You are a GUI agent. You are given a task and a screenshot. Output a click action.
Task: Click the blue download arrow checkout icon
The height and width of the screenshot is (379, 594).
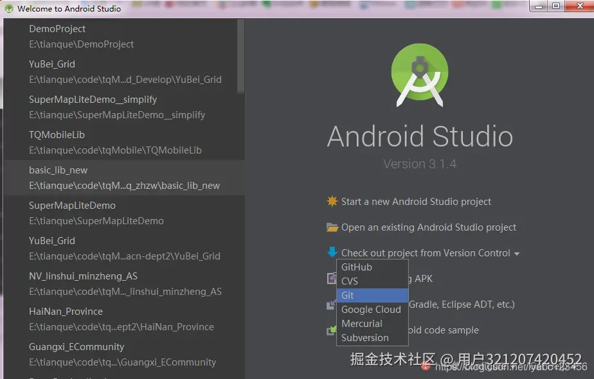(x=332, y=252)
